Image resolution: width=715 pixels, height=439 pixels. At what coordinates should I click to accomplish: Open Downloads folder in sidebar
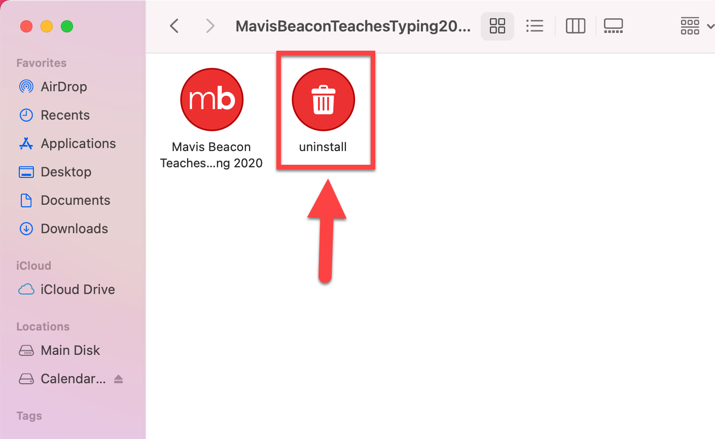(x=74, y=229)
